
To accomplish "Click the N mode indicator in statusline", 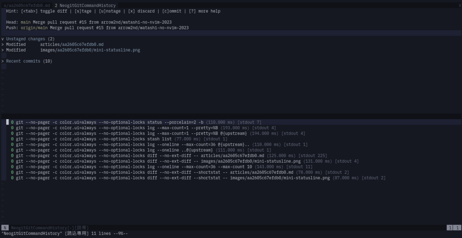I will point(5,228).
